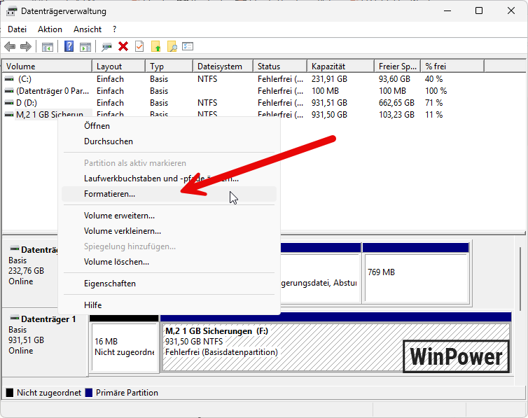Select the (C:) volume row
528x418 pixels.
pyautogui.click(x=25, y=79)
